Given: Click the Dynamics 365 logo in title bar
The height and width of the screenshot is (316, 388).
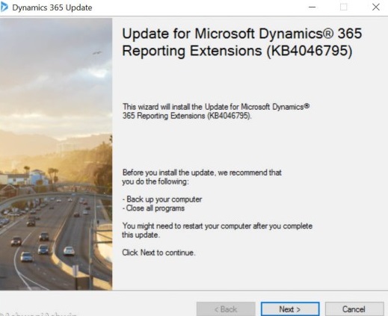Looking at the screenshot, I should coord(4,7).
